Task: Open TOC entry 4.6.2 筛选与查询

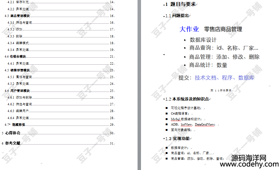Action: [x=61, y=104]
